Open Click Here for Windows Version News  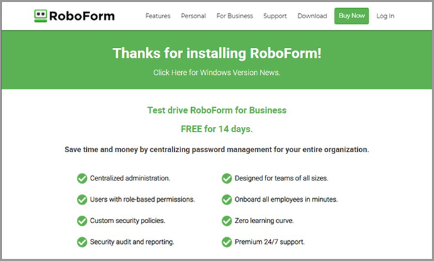[x=217, y=72]
